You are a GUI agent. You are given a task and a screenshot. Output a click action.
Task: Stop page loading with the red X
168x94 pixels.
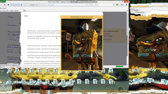point(5,5)
